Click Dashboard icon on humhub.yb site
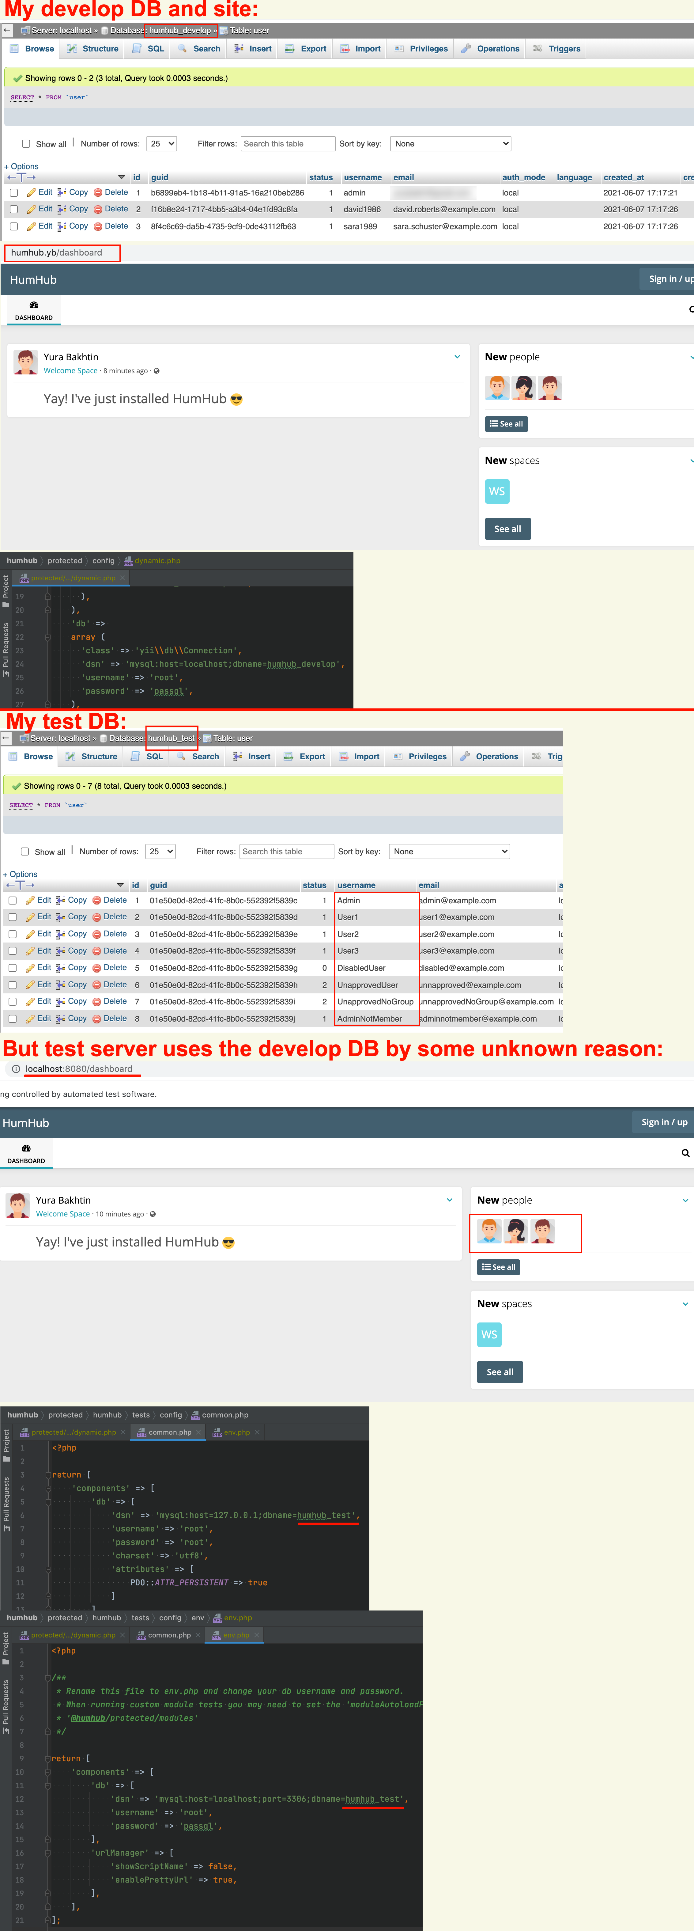The image size is (694, 1931). tap(34, 305)
